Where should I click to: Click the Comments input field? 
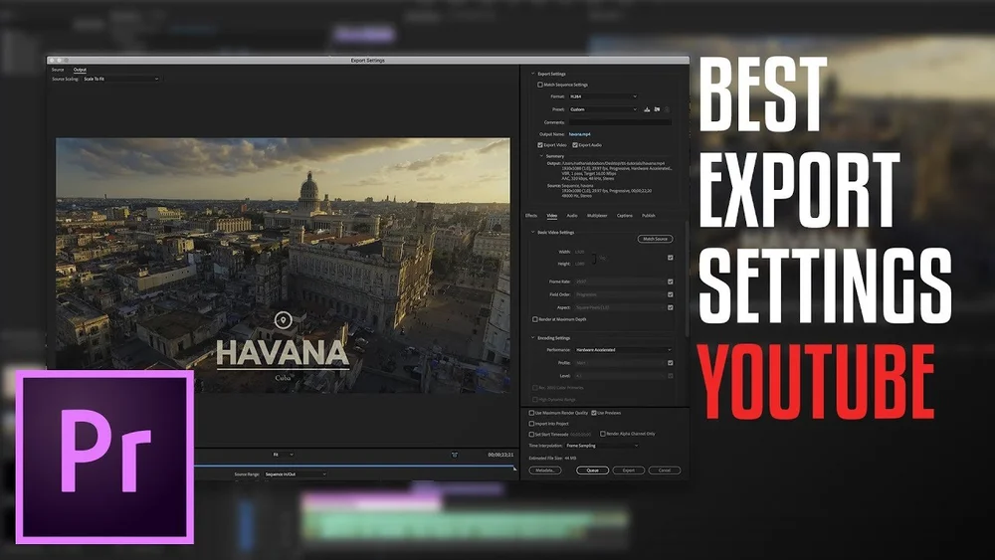pos(619,121)
